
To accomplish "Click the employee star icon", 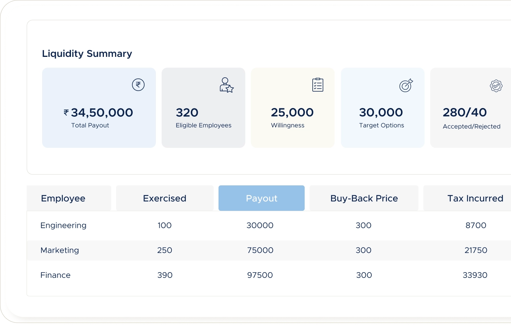I will pos(226,85).
